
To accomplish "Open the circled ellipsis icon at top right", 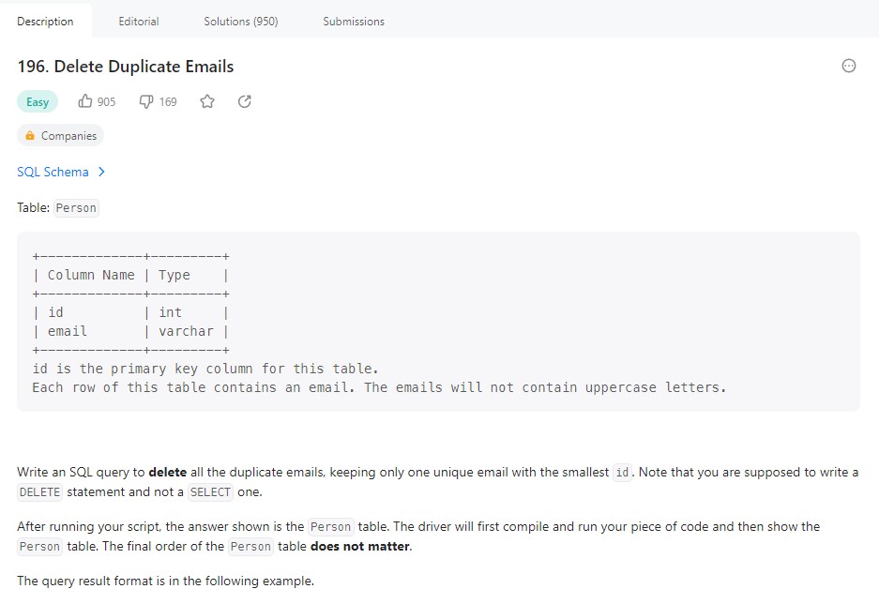I will (849, 66).
